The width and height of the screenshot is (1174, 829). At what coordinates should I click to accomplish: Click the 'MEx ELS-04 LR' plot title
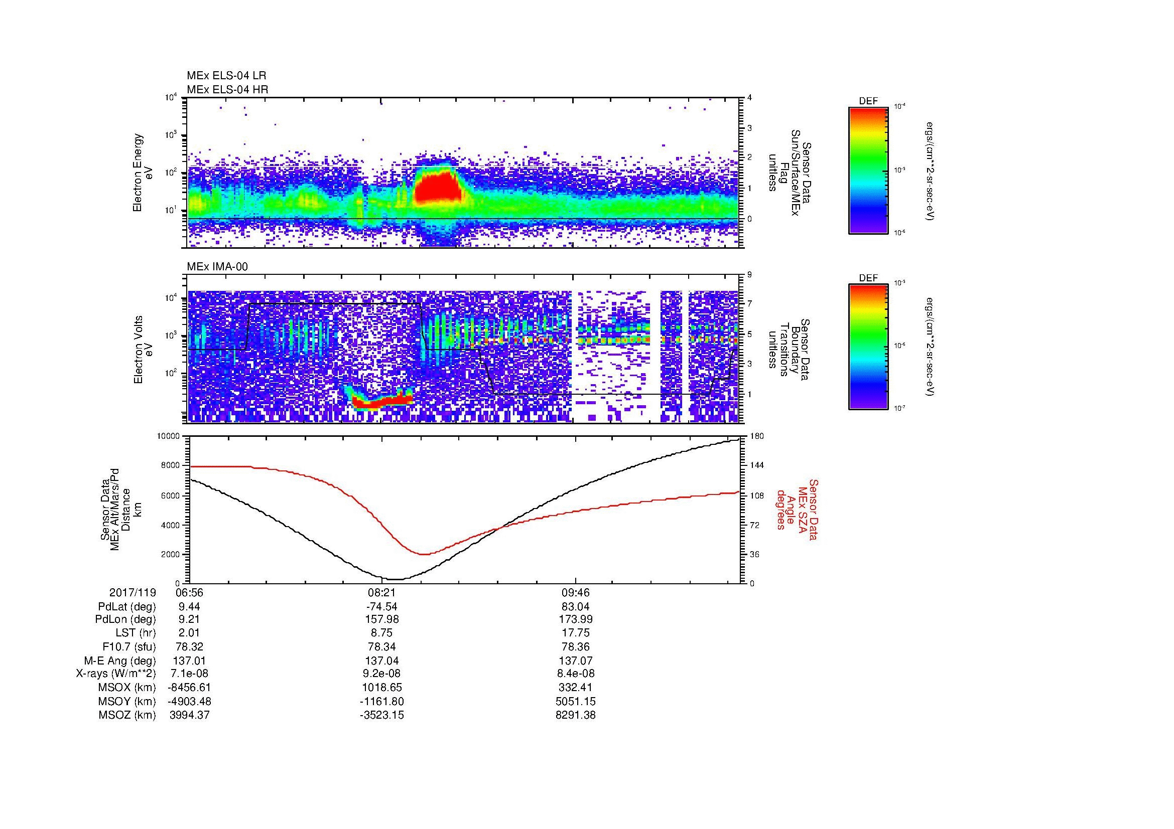click(x=226, y=76)
